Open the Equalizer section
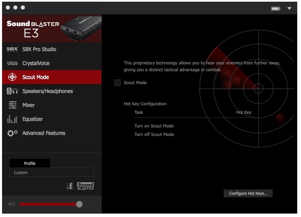The image size is (301, 217). click(33, 119)
